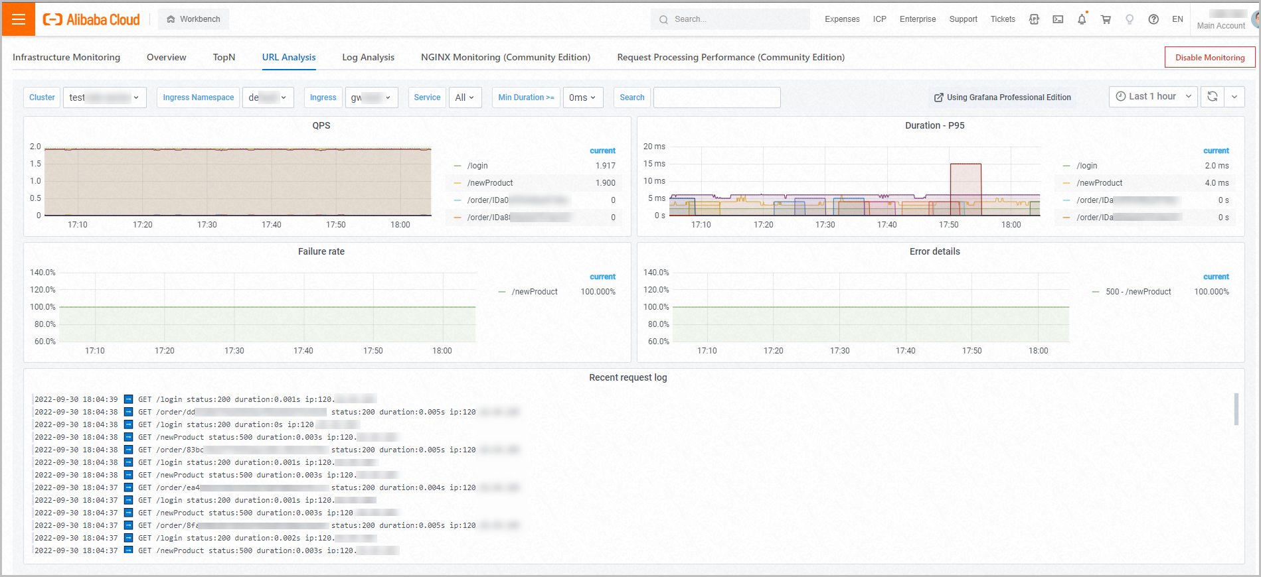The height and width of the screenshot is (577, 1261).
Task: Switch to the Log Analysis tab
Action: point(368,57)
